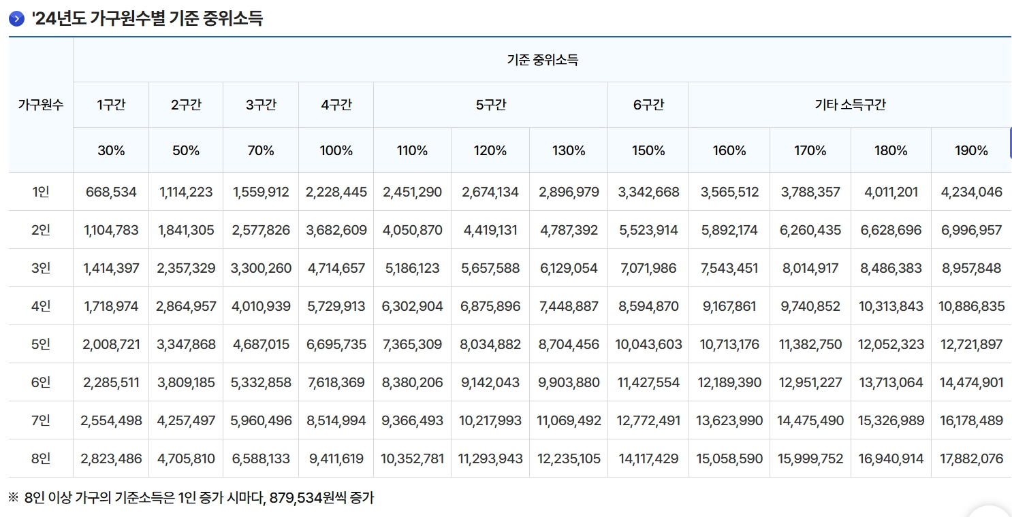Click the 150% column header
Screen dimensions: 1012x517
(648, 150)
